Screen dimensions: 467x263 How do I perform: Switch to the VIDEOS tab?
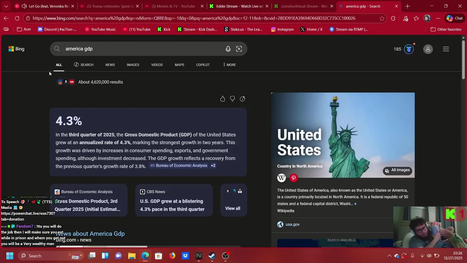pos(157,65)
